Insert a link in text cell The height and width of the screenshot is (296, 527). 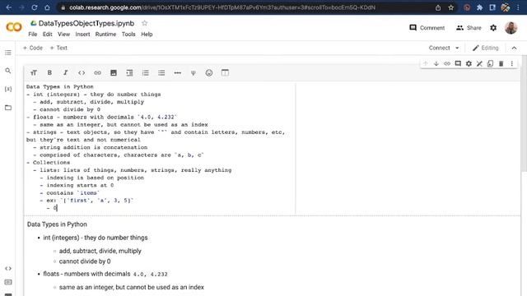pyautogui.click(x=97, y=73)
